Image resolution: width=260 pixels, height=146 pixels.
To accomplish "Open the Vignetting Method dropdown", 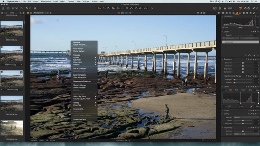I will 246,134.
